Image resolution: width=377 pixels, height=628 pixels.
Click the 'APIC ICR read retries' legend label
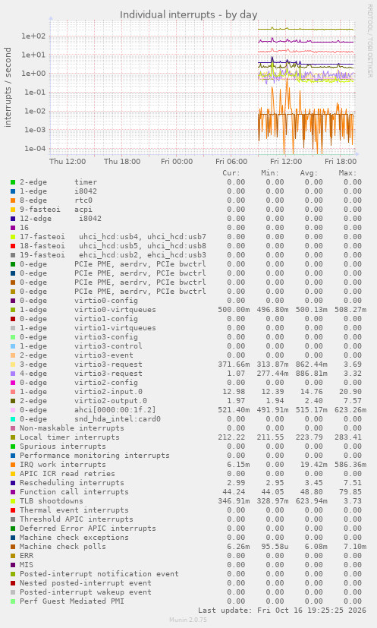coord(68,474)
